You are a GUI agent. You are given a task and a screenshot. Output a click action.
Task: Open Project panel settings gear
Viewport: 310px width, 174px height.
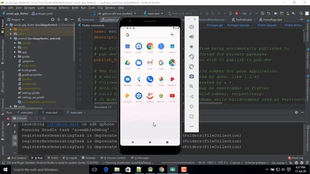click(66, 19)
